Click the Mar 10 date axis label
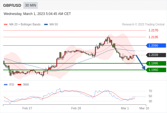This screenshot has width=167, height=113. tap(144, 108)
